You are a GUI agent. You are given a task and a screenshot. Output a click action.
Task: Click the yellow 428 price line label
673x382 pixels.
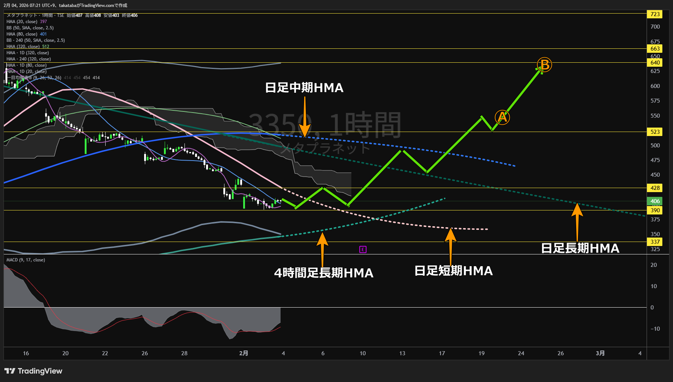pyautogui.click(x=655, y=188)
